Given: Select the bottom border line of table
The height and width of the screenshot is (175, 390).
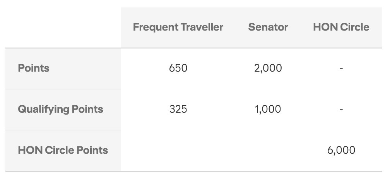Looking at the screenshot, I should point(193,171).
